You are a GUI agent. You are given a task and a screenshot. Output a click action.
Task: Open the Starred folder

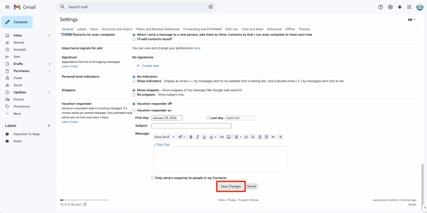[18, 43]
